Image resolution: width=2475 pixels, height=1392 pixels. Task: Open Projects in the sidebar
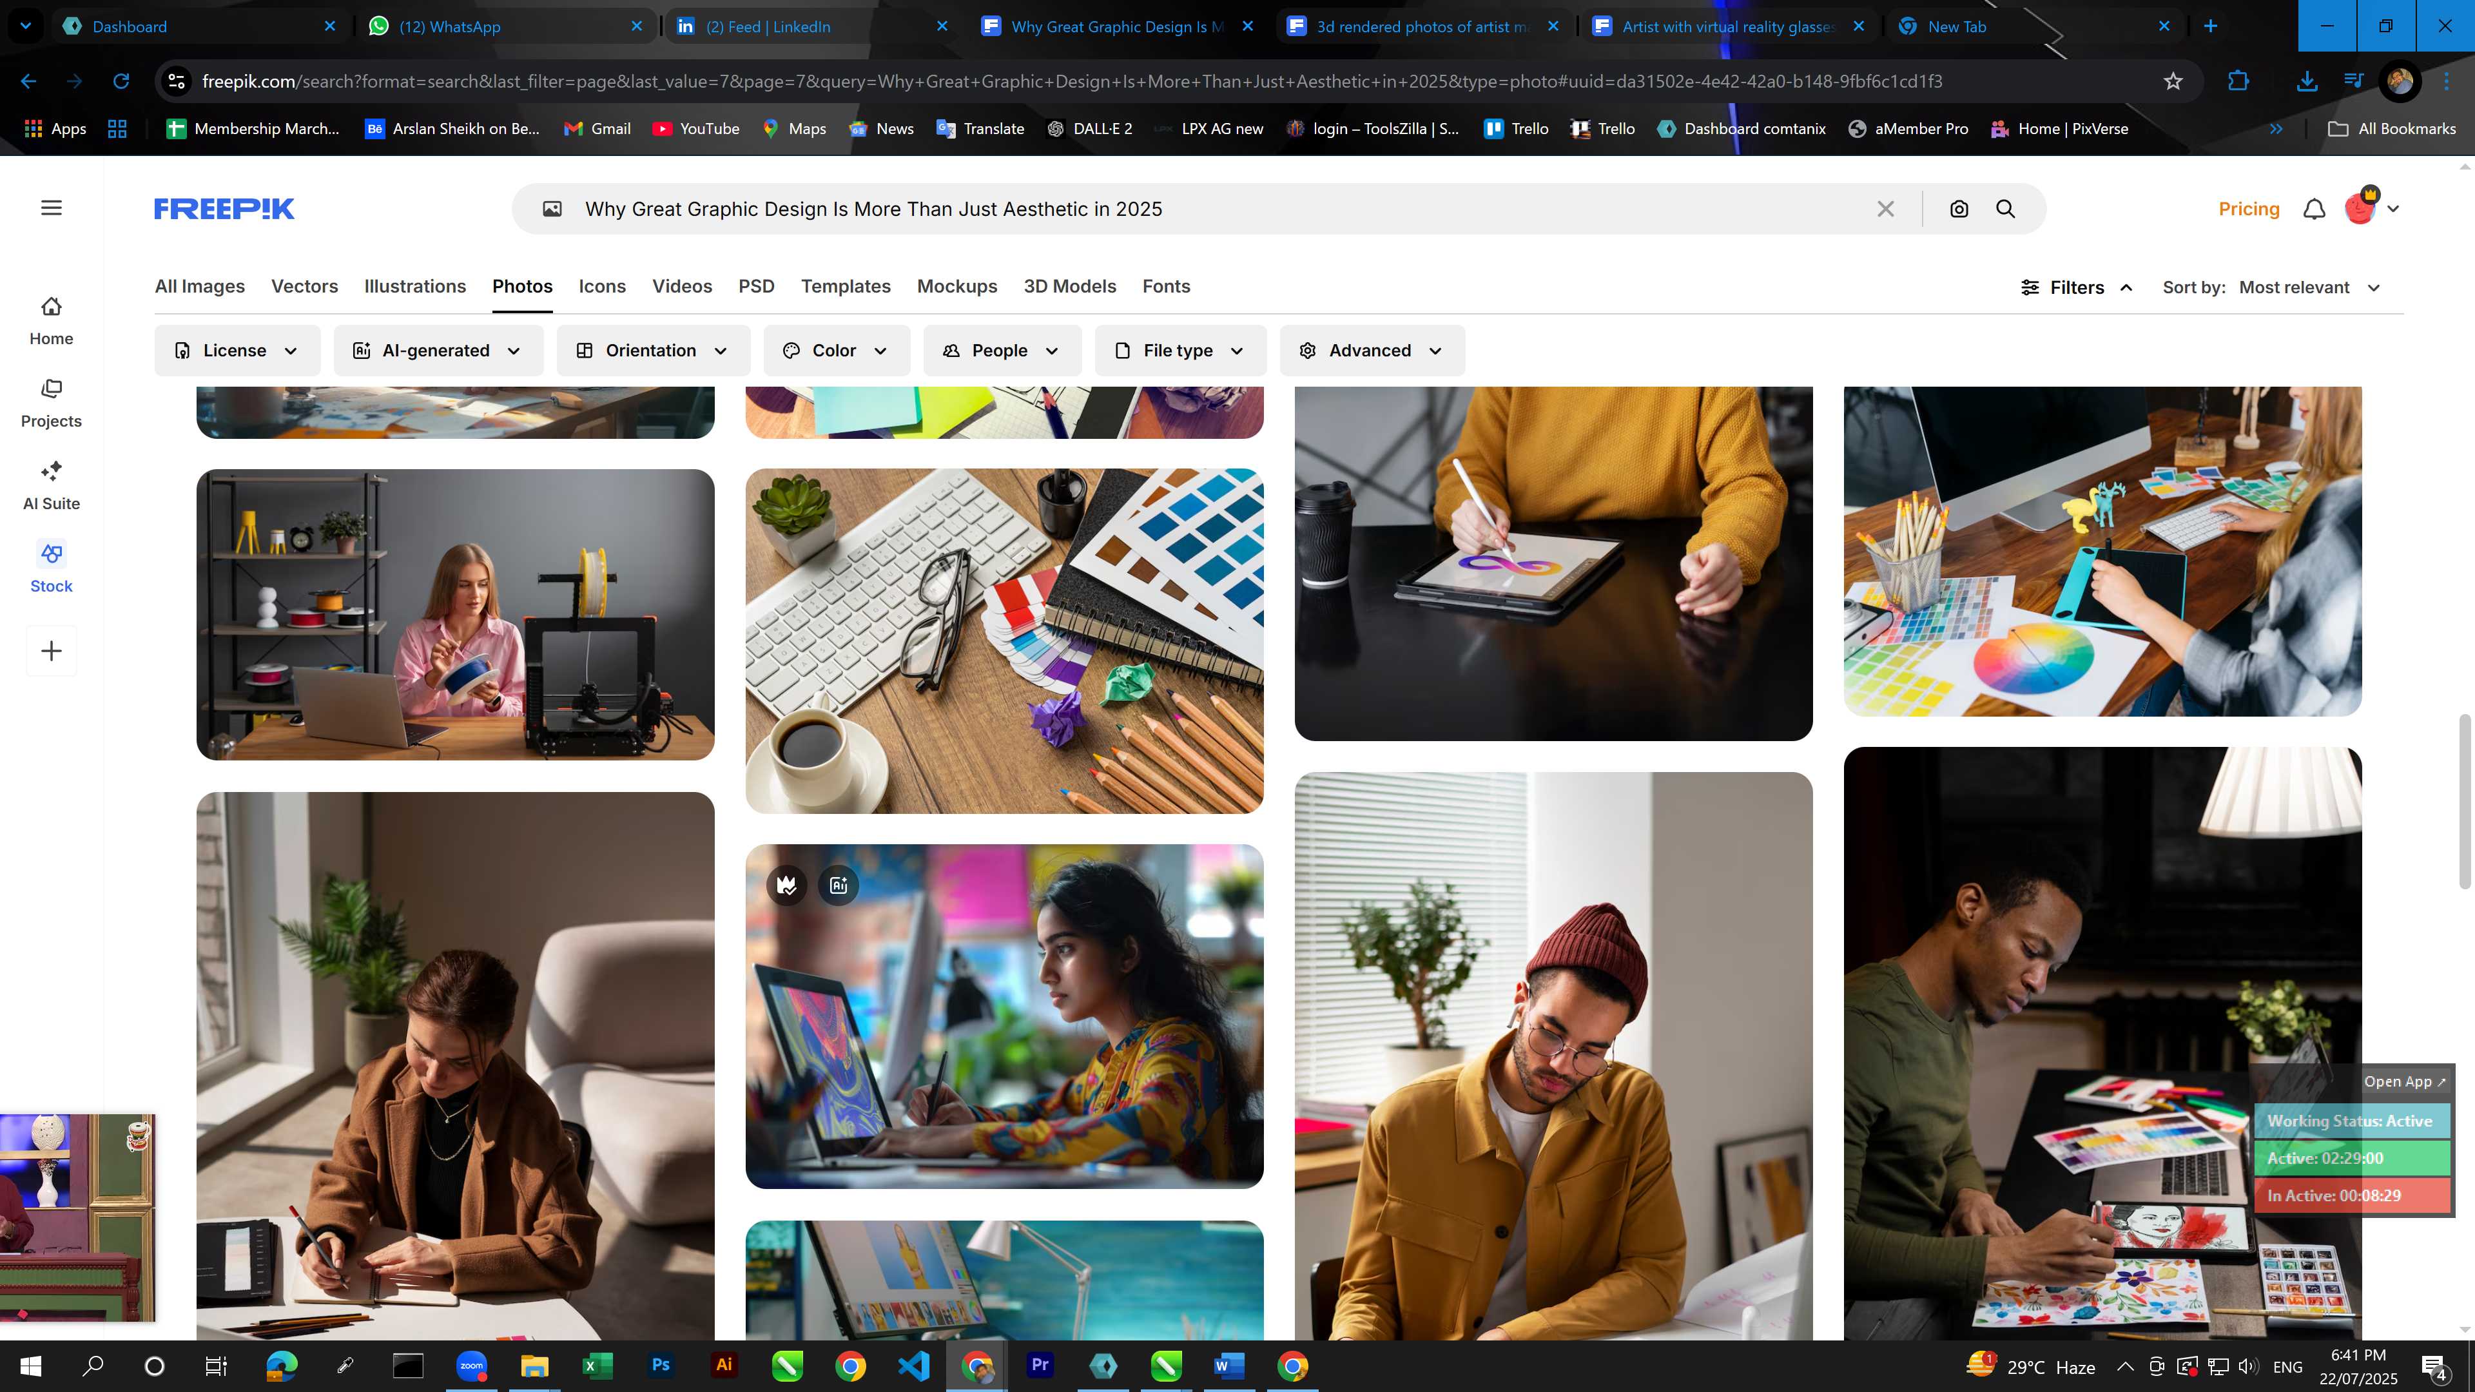tap(51, 403)
